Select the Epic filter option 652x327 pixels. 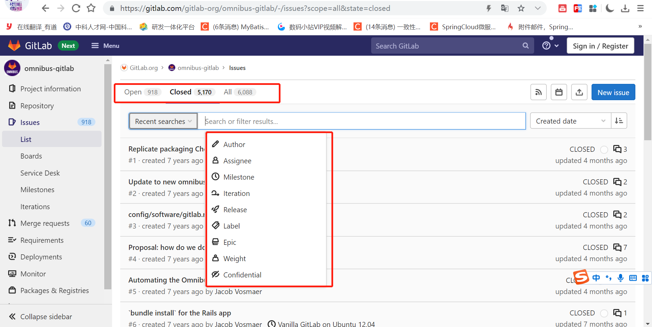(267, 242)
